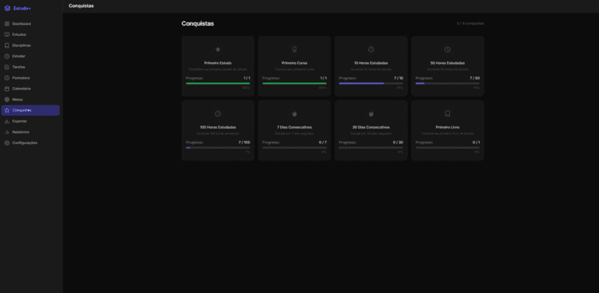Viewport: 599px width, 293px height.
Task: Click the clock icon on 100 Horas Estudadas
Action: pos(218,114)
